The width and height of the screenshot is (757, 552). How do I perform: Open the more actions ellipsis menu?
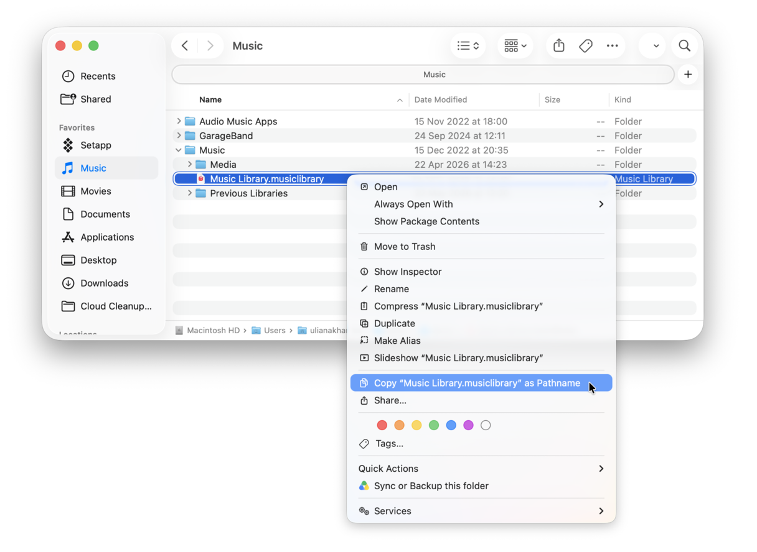613,46
